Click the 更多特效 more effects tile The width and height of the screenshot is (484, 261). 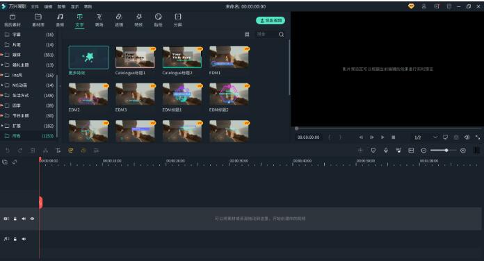(x=88, y=58)
